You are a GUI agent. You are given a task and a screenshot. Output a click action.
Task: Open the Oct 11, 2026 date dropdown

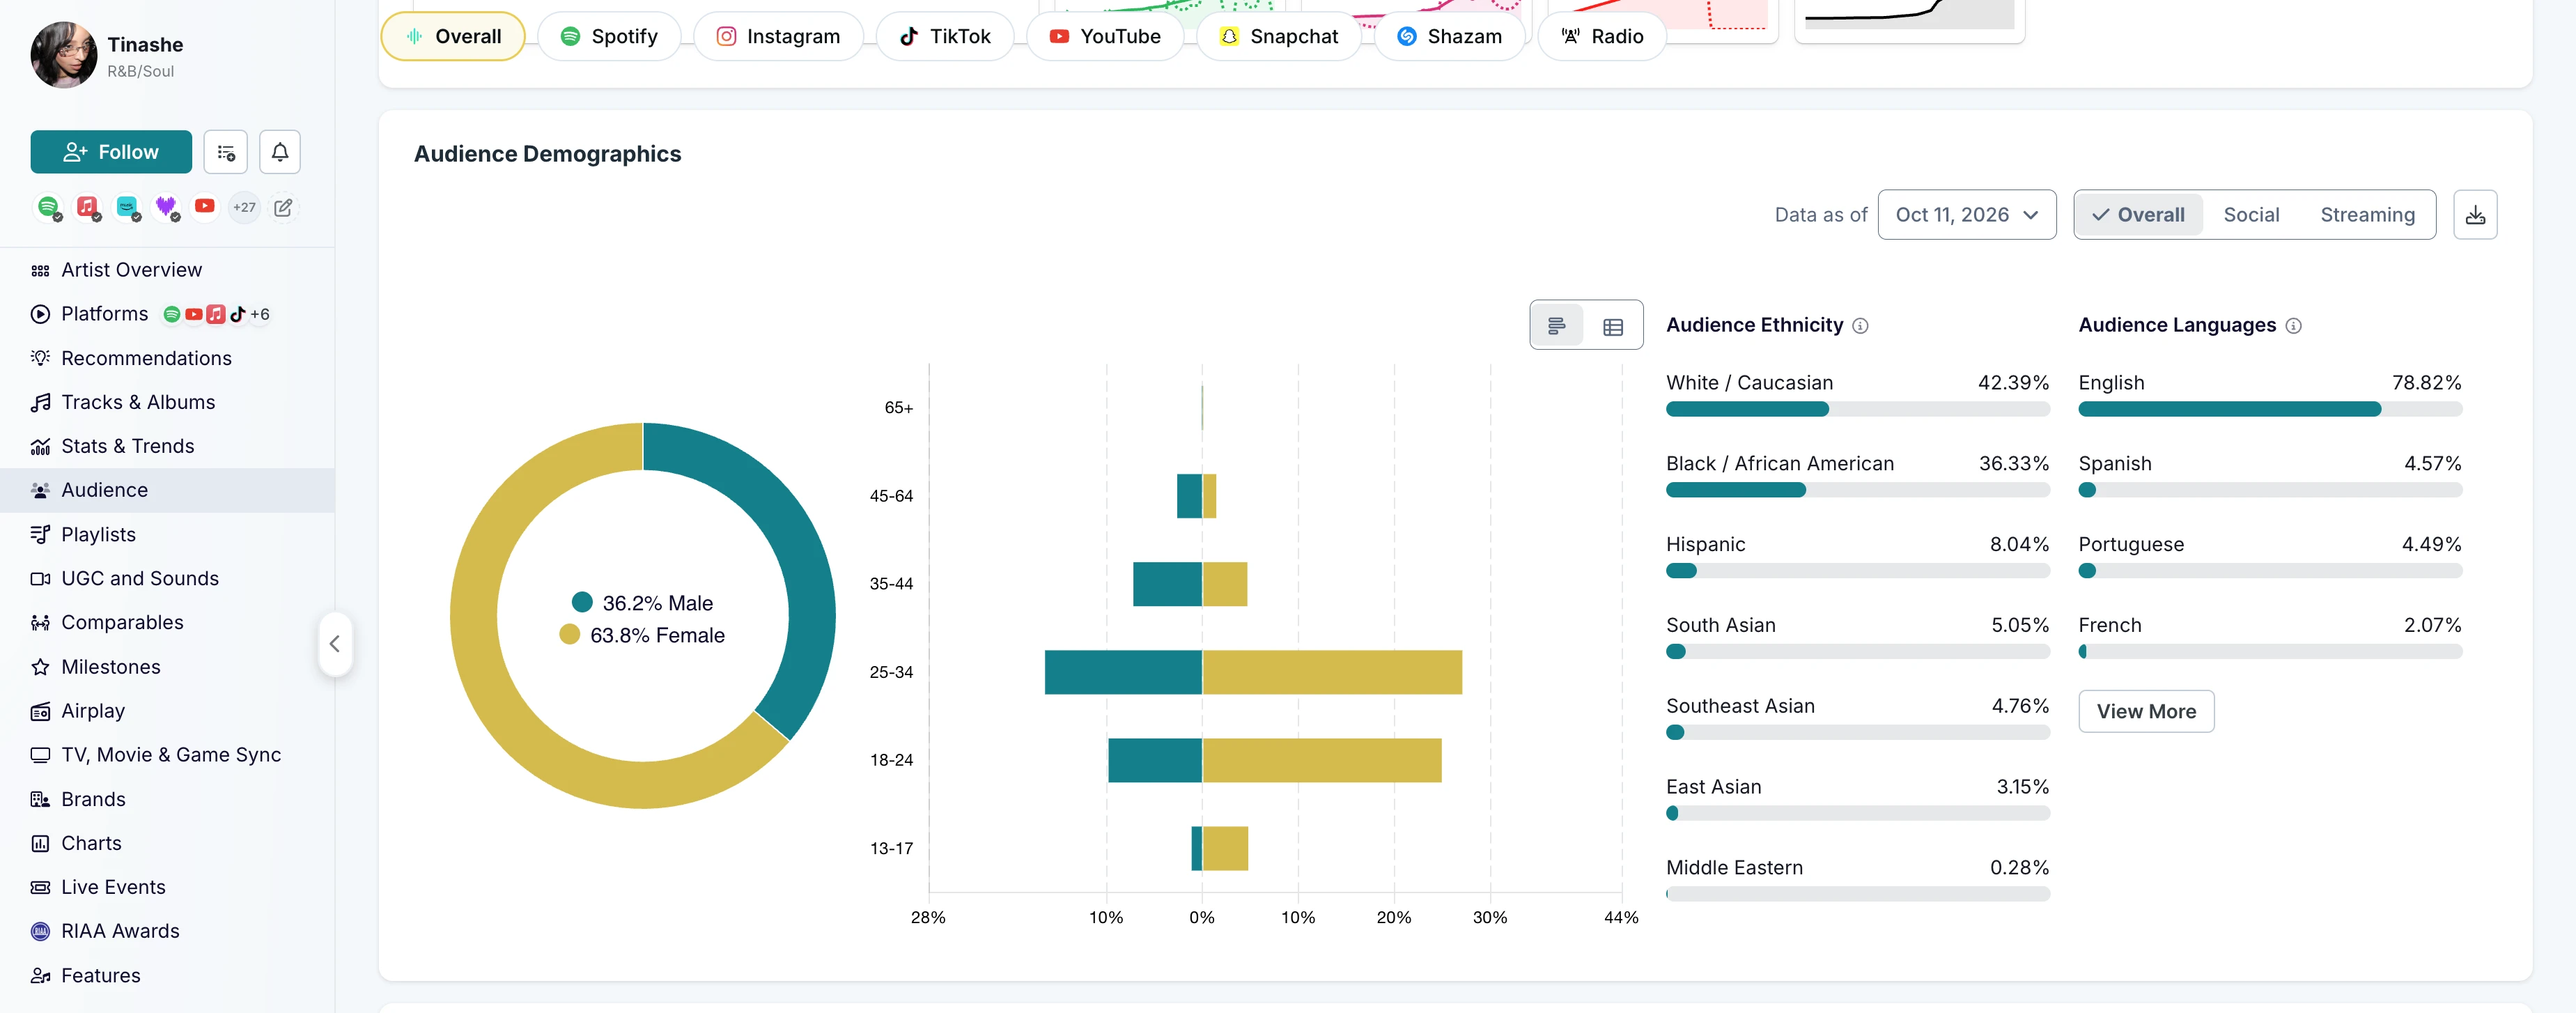tap(1966, 215)
